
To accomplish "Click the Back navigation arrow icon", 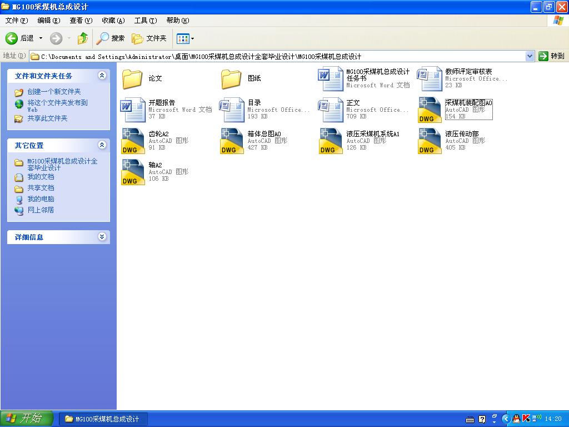I will 12,38.
